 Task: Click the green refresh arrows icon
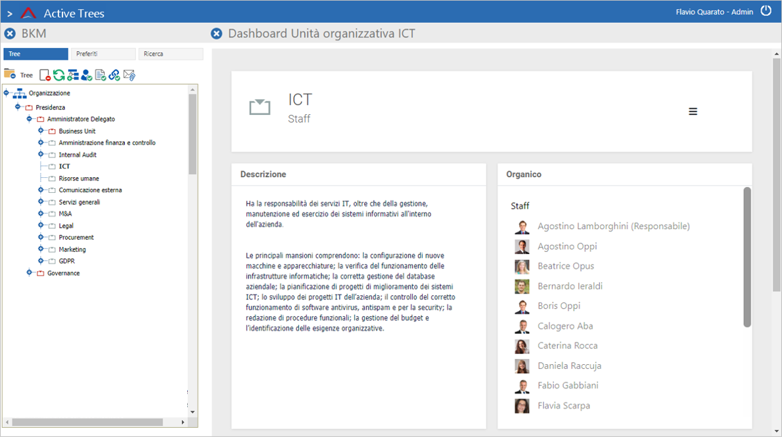pyautogui.click(x=59, y=75)
